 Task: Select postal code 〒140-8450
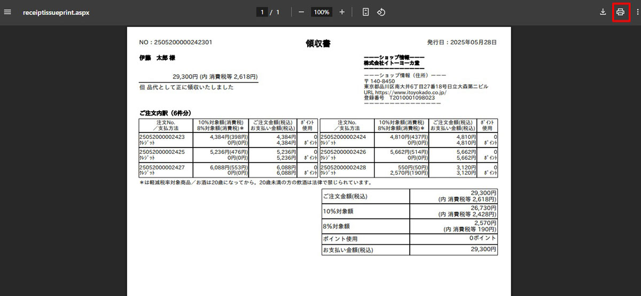379,81
